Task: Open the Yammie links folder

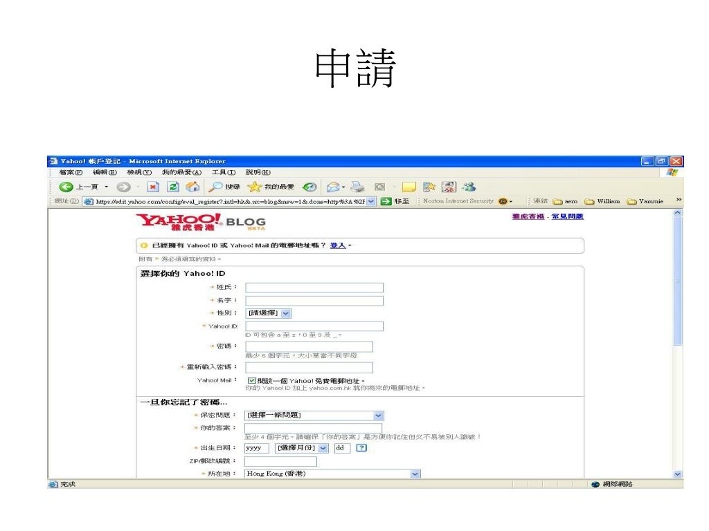Action: click(x=645, y=201)
